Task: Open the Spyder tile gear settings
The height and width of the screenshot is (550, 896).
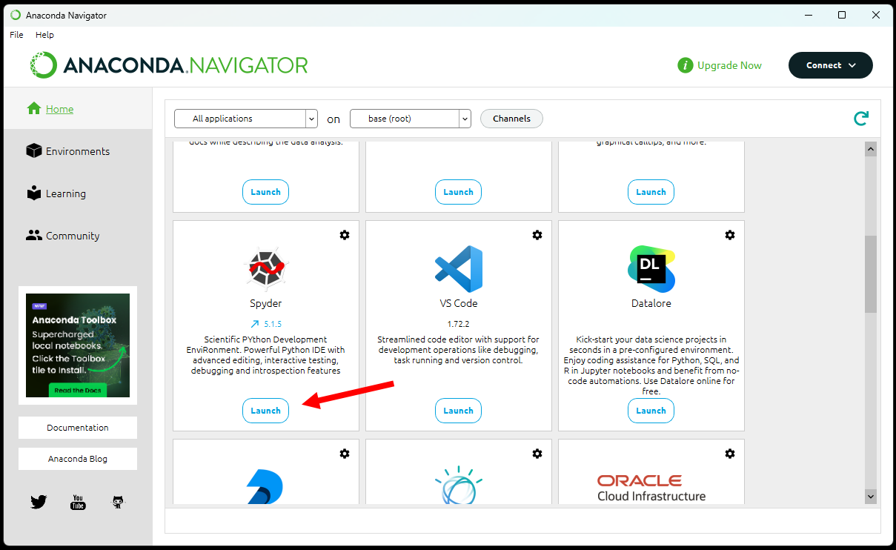Action: point(345,235)
